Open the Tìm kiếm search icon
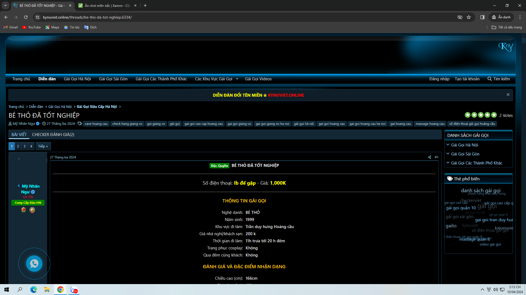The image size is (526, 295). point(489,79)
